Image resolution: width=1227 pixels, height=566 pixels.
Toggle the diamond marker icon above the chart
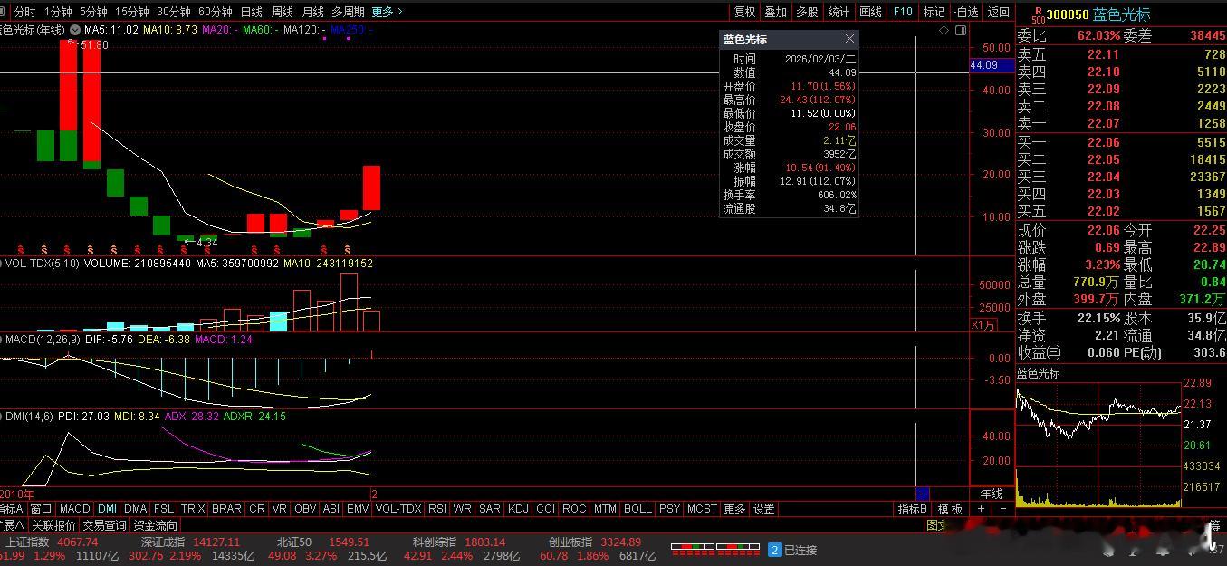coord(943,30)
